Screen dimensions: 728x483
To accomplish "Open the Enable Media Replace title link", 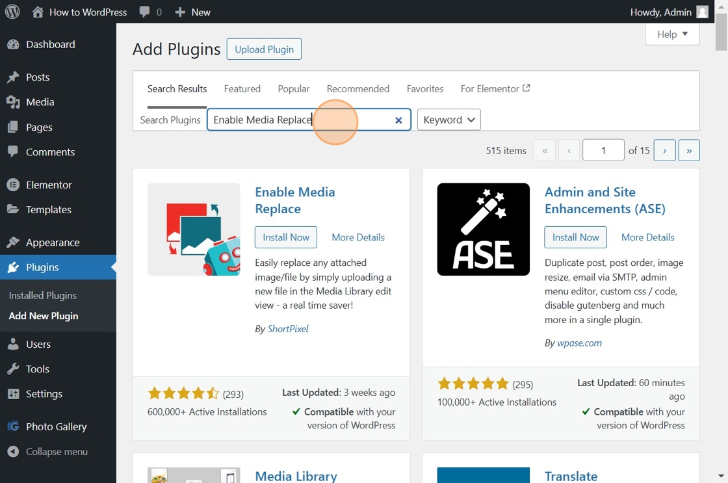I will [x=295, y=201].
